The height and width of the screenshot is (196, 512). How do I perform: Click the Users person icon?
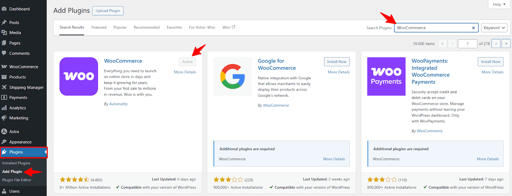click(4, 191)
